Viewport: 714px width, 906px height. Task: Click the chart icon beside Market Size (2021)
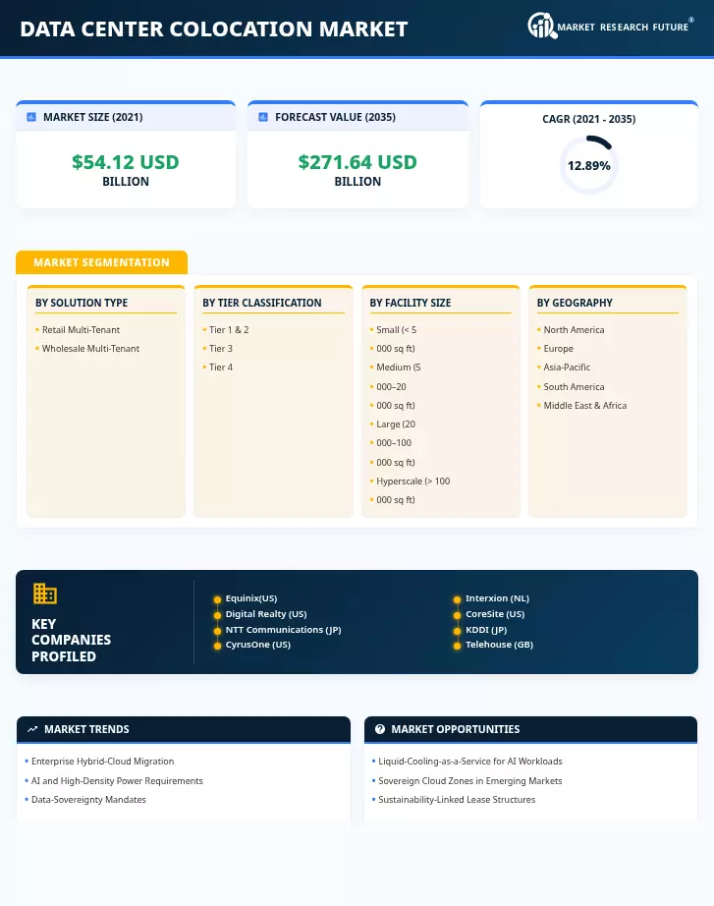coord(31,117)
